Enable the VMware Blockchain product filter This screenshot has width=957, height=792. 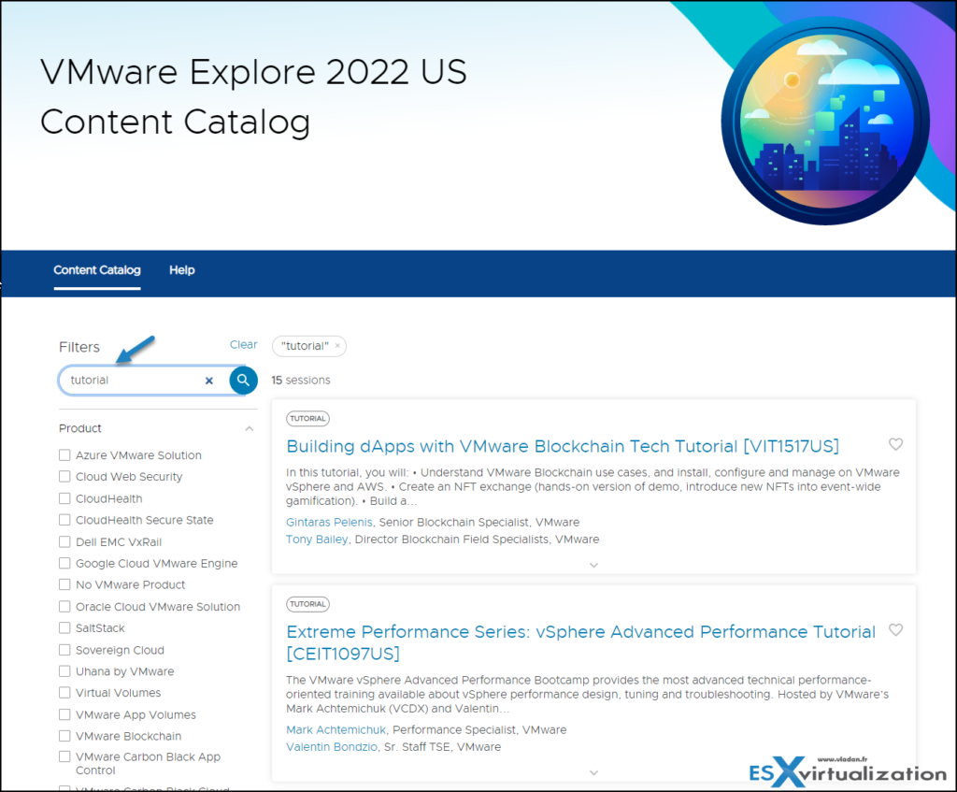(x=64, y=736)
